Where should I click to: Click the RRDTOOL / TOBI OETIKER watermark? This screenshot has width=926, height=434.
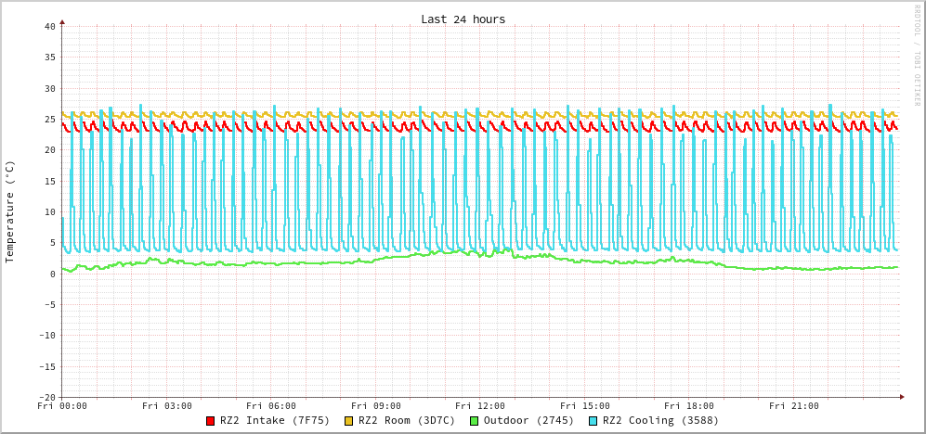coord(917,55)
